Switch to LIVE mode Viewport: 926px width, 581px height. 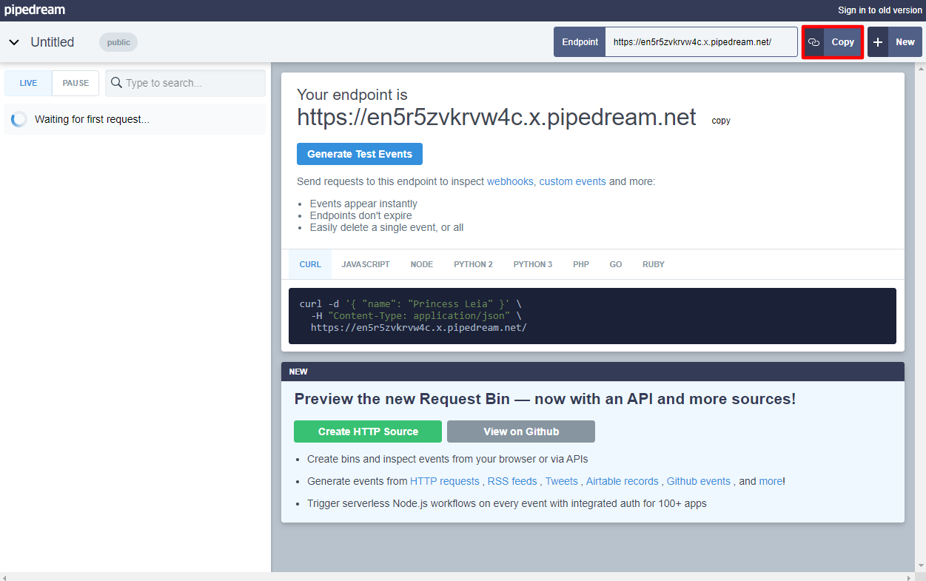(28, 83)
